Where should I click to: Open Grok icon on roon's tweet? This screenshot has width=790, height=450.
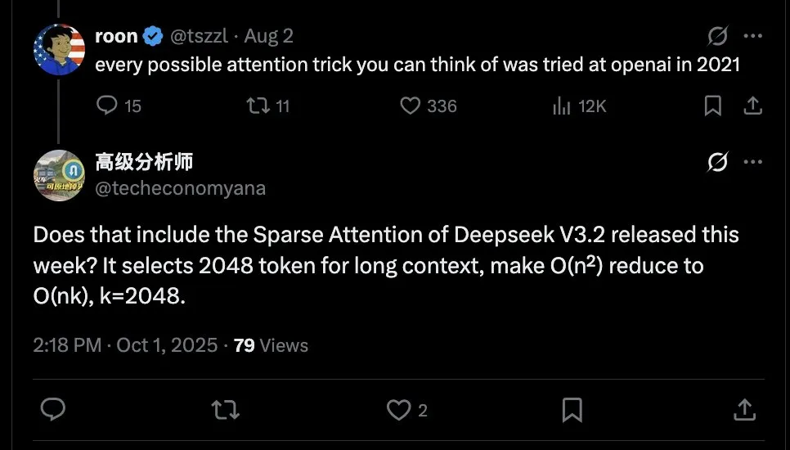point(717,37)
